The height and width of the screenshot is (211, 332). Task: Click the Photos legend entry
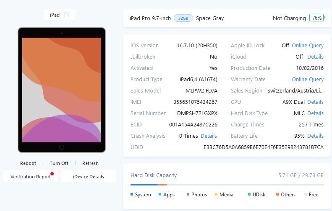(197, 195)
